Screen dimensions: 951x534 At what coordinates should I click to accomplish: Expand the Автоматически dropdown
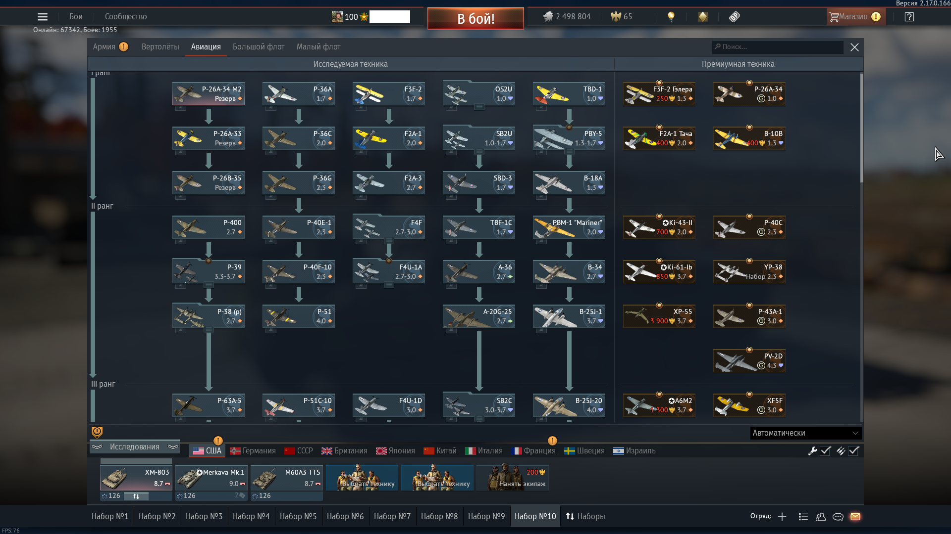point(806,433)
